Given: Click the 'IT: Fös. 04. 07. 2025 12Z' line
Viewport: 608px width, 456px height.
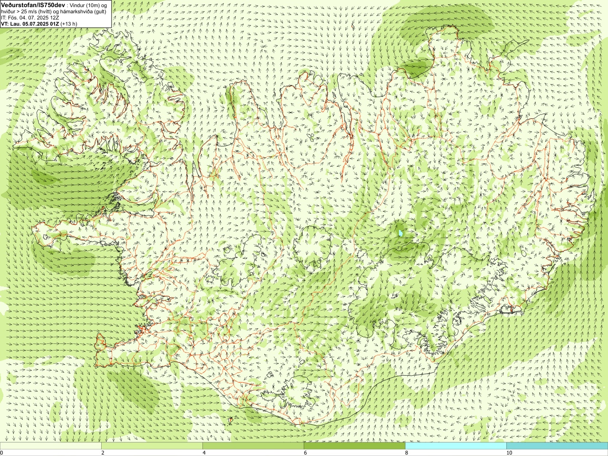Looking at the screenshot, I should (x=30, y=17).
